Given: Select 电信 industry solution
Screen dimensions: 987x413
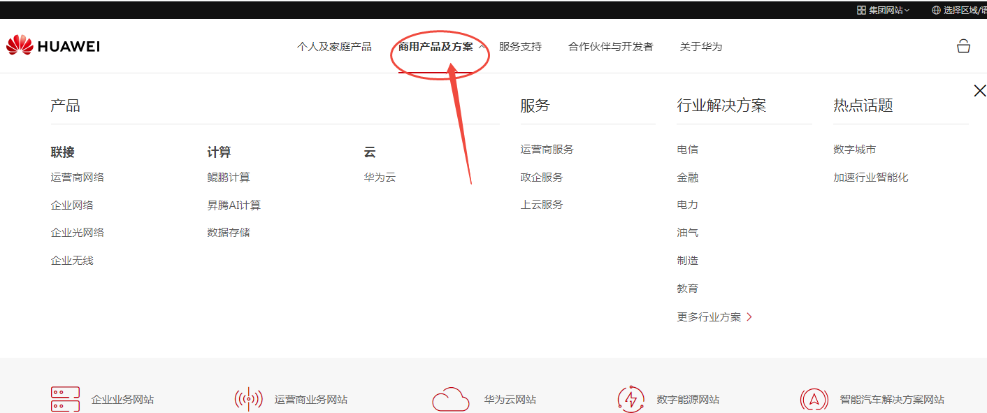Looking at the screenshot, I should pyautogui.click(x=688, y=149).
